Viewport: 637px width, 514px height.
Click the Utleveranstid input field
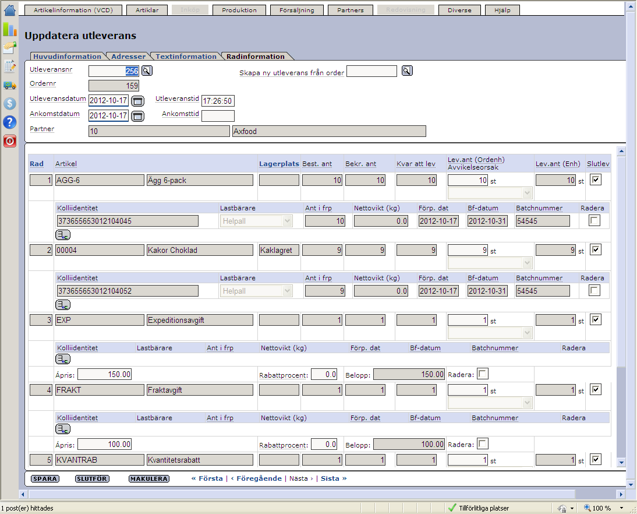click(218, 101)
